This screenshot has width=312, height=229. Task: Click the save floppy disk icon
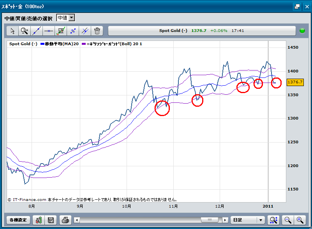click(51, 220)
